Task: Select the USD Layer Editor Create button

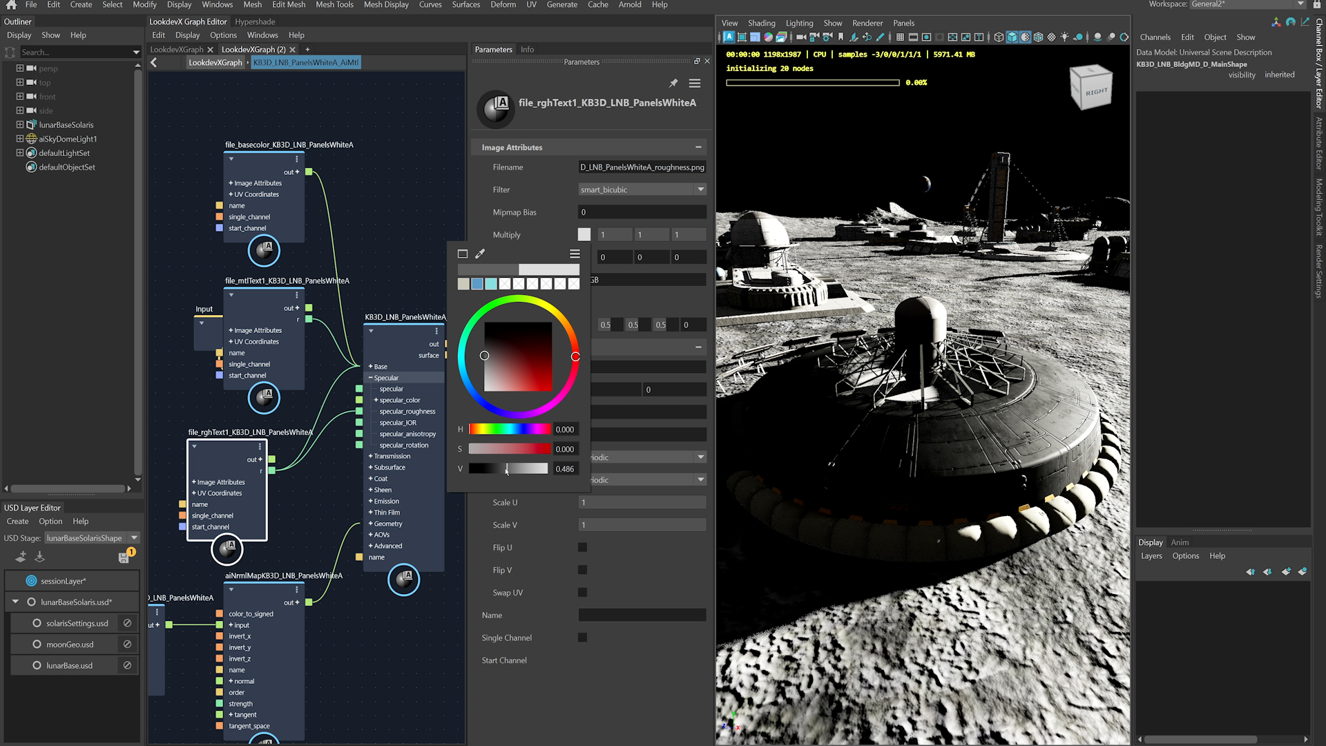Action: point(17,521)
